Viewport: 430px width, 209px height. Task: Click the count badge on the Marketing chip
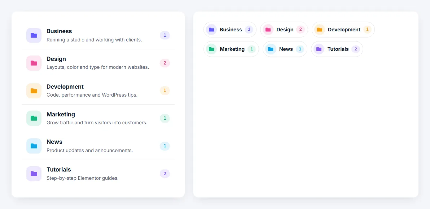pos(252,49)
